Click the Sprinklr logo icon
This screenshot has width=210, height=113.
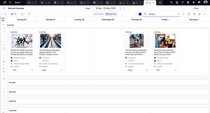coord(5,2)
